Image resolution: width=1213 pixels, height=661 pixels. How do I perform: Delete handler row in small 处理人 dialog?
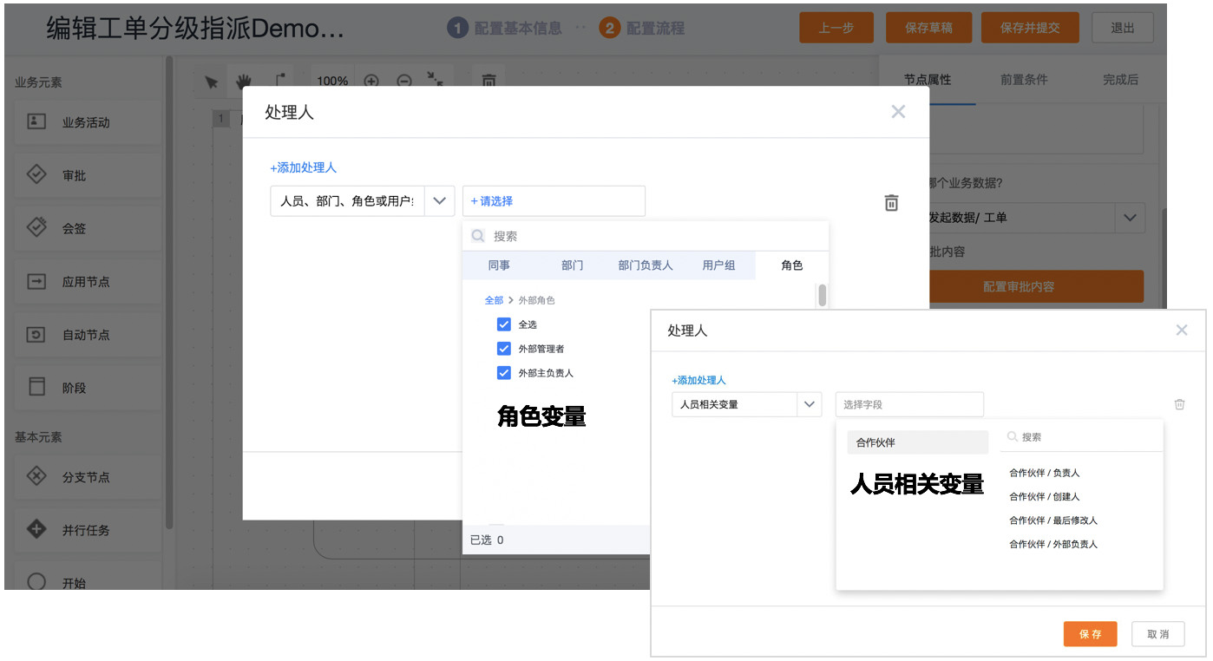1179,404
